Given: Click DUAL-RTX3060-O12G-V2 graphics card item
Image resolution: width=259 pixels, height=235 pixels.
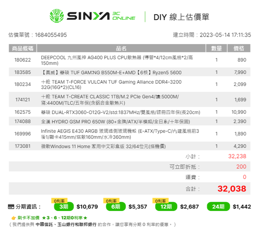Looking at the screenshot, I should [x=121, y=112].
